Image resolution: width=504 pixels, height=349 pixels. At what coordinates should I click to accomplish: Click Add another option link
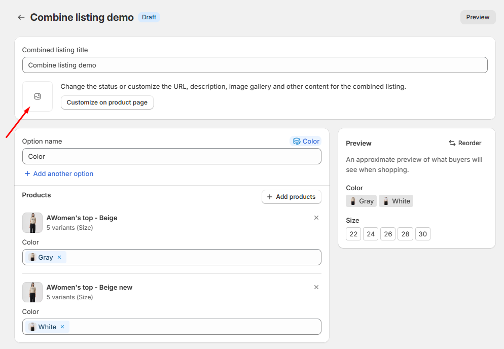59,173
